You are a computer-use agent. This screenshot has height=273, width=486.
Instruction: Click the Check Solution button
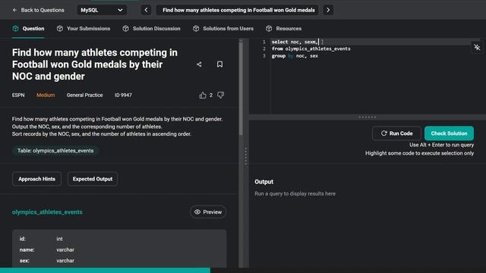coord(449,133)
